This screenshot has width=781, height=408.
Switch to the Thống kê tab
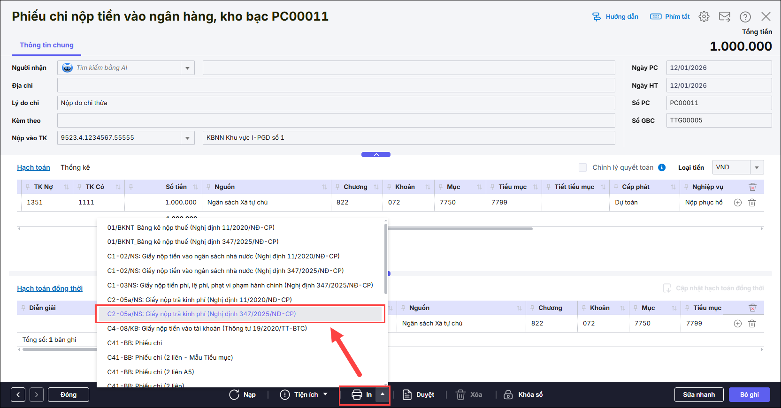75,167
